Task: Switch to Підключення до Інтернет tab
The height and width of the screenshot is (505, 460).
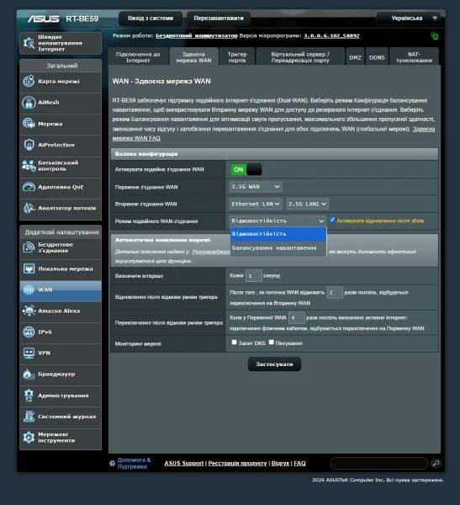Action: [138, 57]
